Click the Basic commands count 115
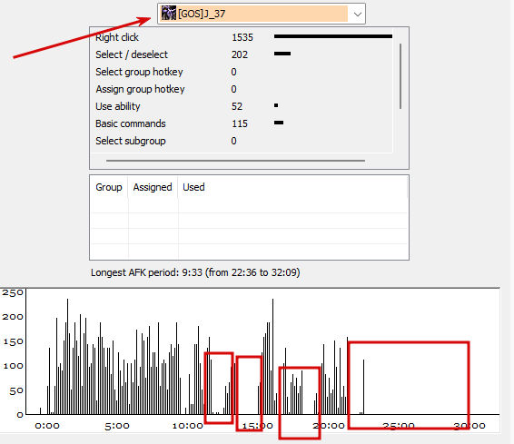 (240, 123)
